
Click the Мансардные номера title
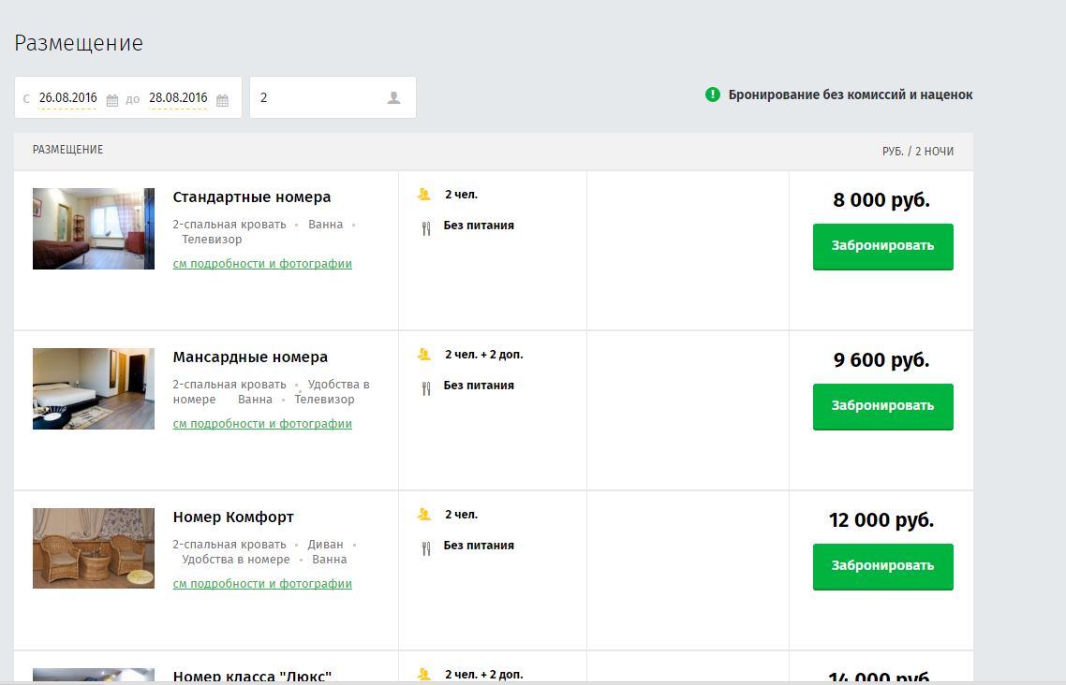[x=250, y=357]
